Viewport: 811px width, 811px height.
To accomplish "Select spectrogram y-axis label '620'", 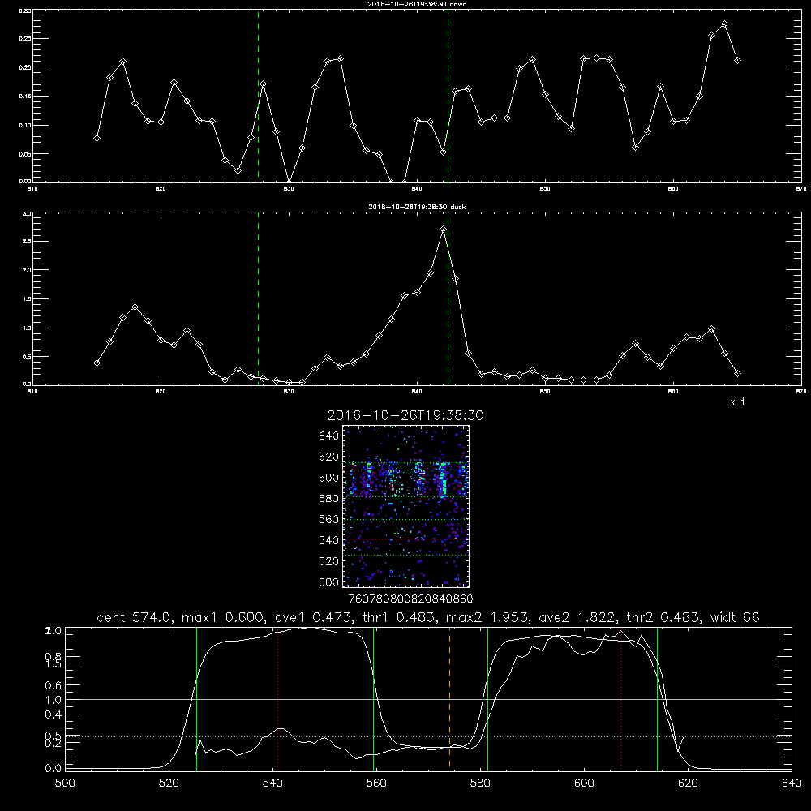I will [x=329, y=457].
